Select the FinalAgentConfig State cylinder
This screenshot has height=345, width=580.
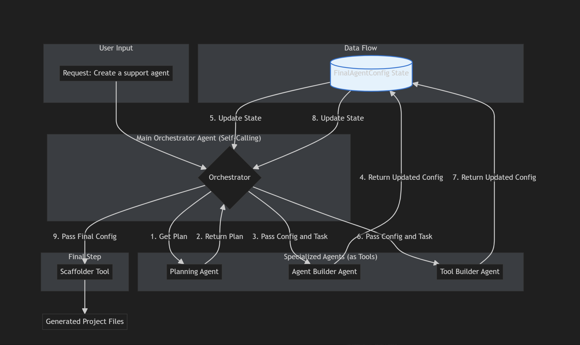(x=371, y=73)
